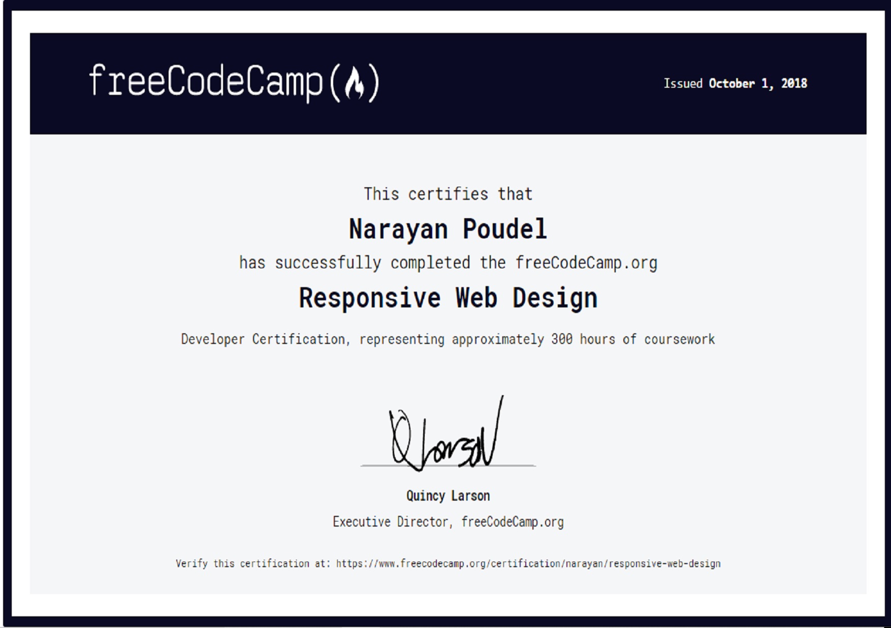Click the flame icon in the logo
Screen dimensions: 891x628
354,83
